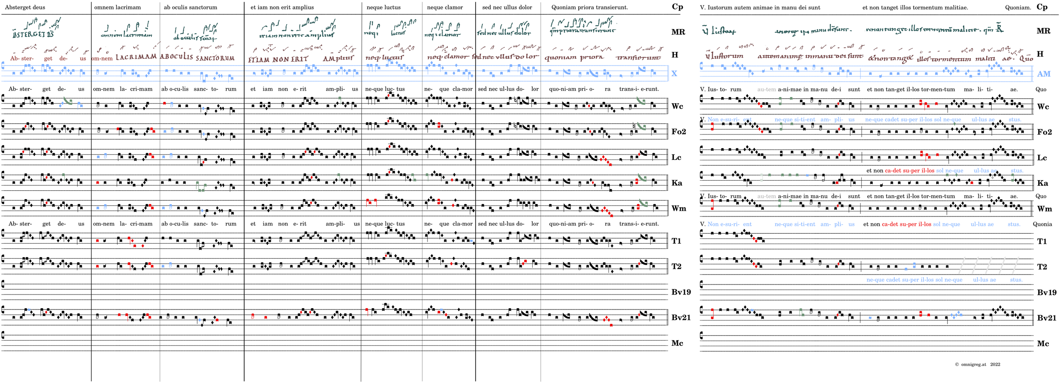Click the green 'BSTERGET DS' manuscript snippet

(33, 35)
